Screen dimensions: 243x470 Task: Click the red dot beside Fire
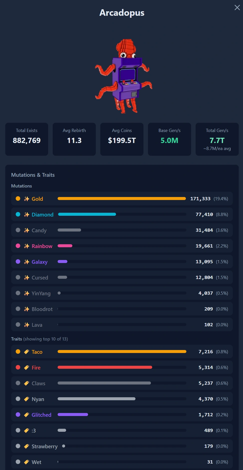tap(18, 367)
